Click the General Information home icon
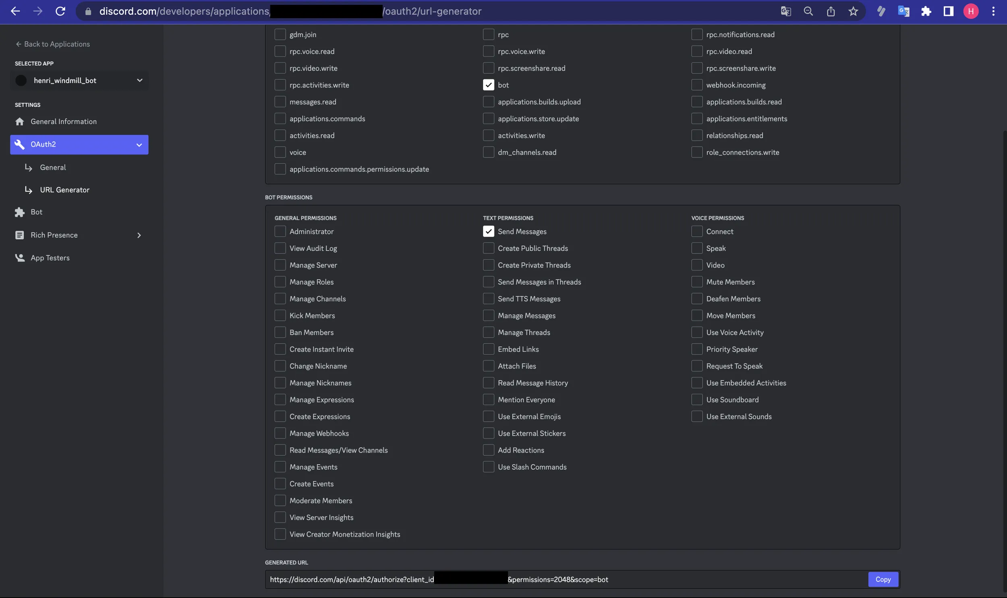The width and height of the screenshot is (1007, 598). pyautogui.click(x=19, y=122)
